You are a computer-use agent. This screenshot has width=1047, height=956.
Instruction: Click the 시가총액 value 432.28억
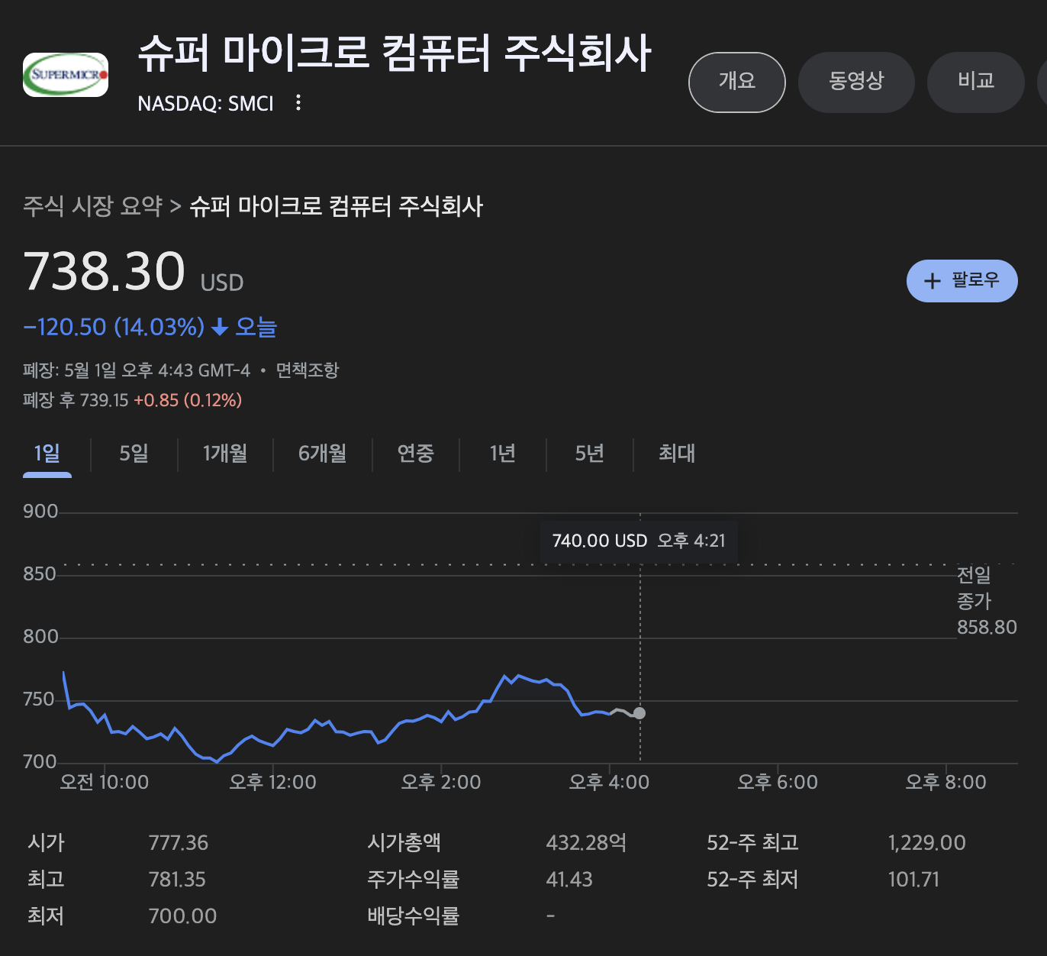click(586, 843)
